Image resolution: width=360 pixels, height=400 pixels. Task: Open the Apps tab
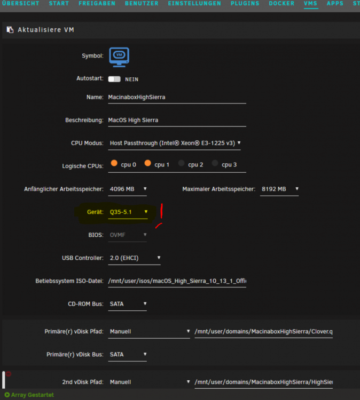pyautogui.click(x=335, y=4)
